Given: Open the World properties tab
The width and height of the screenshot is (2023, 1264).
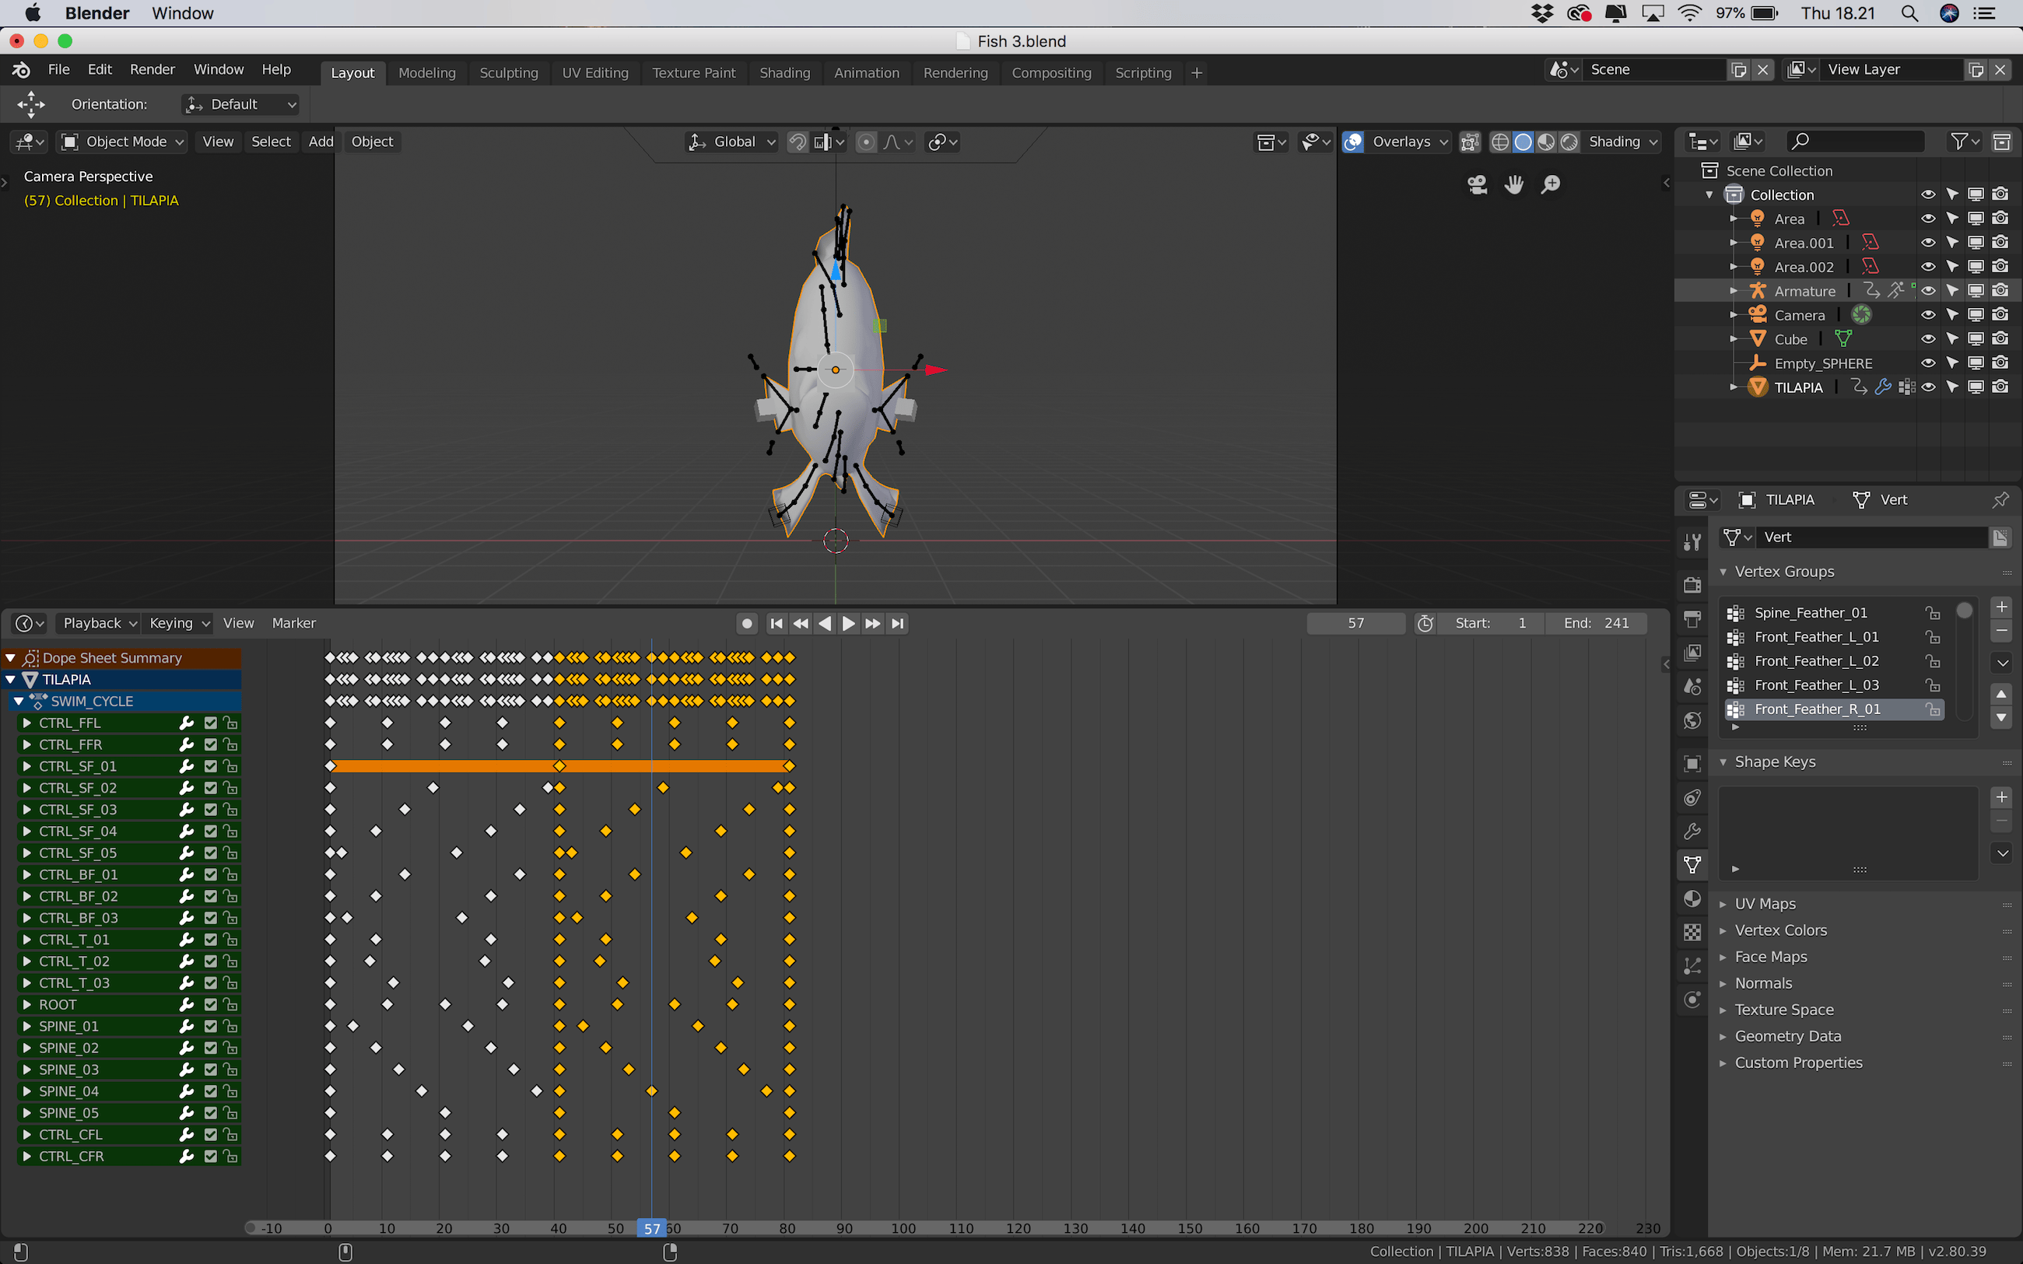Looking at the screenshot, I should (x=1692, y=720).
